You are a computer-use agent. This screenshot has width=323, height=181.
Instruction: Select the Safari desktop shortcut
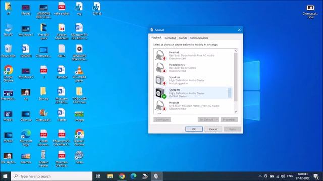pos(79,157)
